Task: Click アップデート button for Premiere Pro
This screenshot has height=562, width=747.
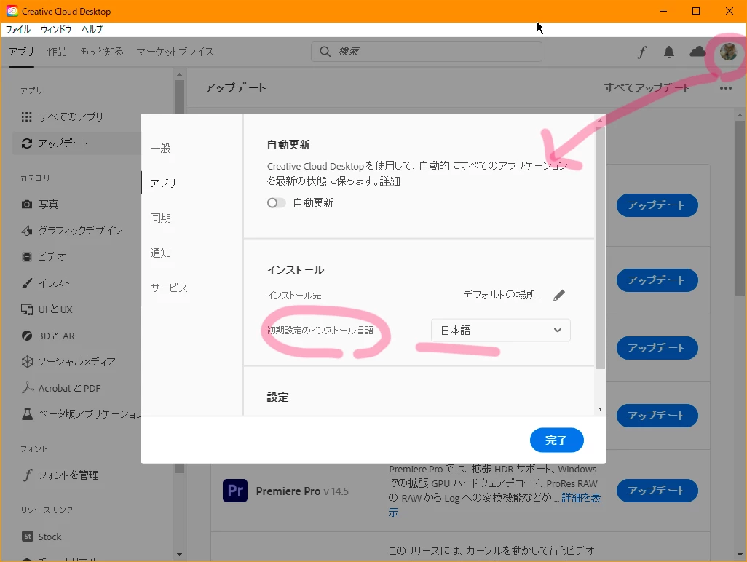Action: (x=657, y=491)
